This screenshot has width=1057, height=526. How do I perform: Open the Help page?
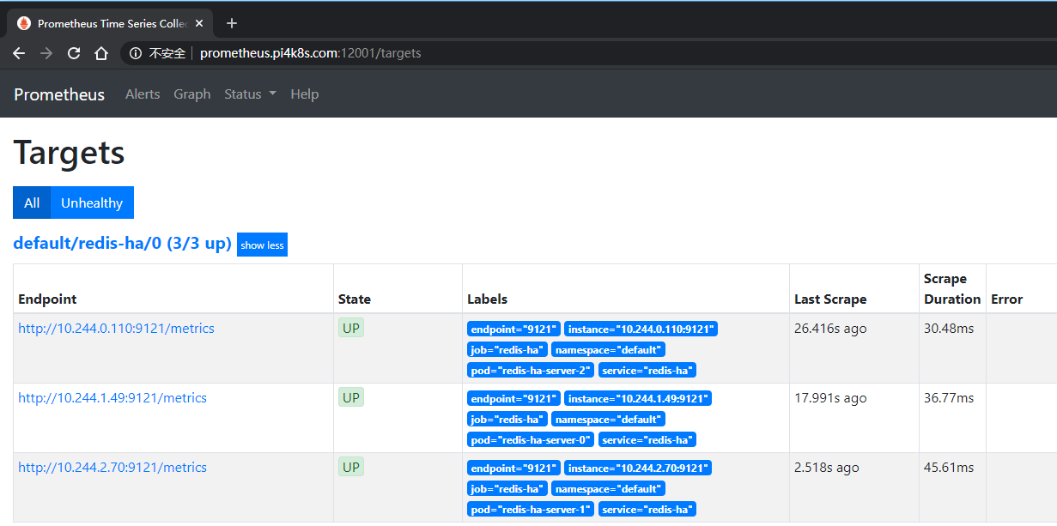coord(305,94)
